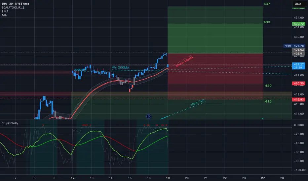Click the date 12 on time axis
The height and width of the screenshot is (181, 308).
click(x=73, y=178)
